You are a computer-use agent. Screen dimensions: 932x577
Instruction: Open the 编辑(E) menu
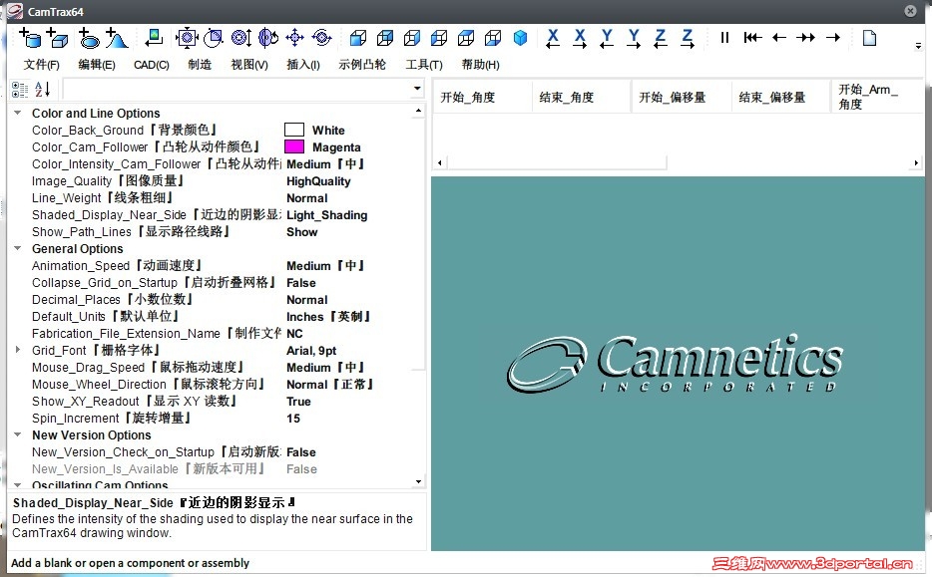tap(97, 65)
